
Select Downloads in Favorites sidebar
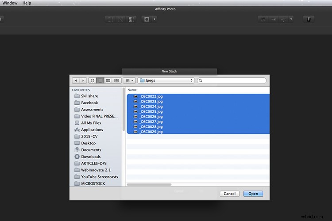91,156
